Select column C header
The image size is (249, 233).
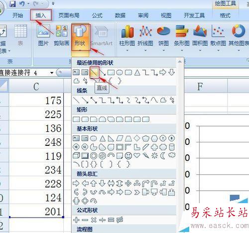tap(36, 86)
